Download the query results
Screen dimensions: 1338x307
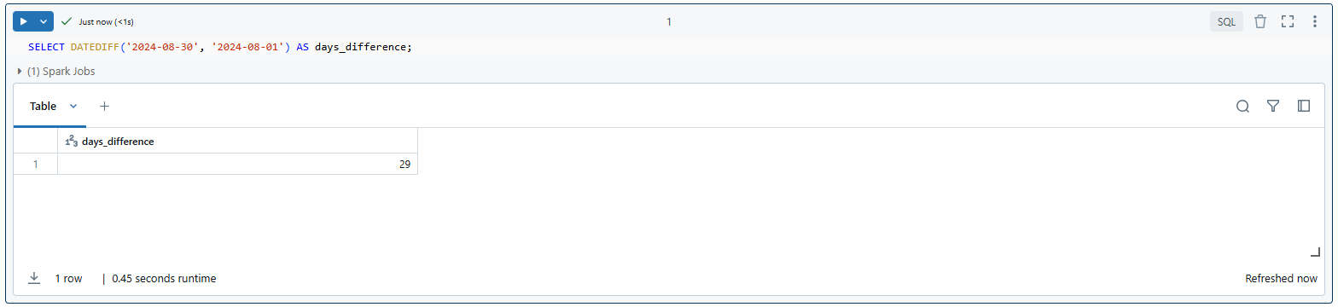[x=34, y=278]
